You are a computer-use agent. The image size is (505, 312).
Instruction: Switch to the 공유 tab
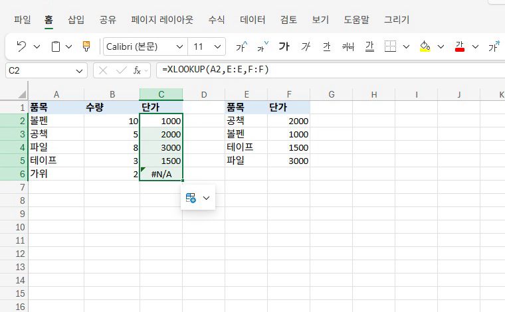tap(108, 20)
